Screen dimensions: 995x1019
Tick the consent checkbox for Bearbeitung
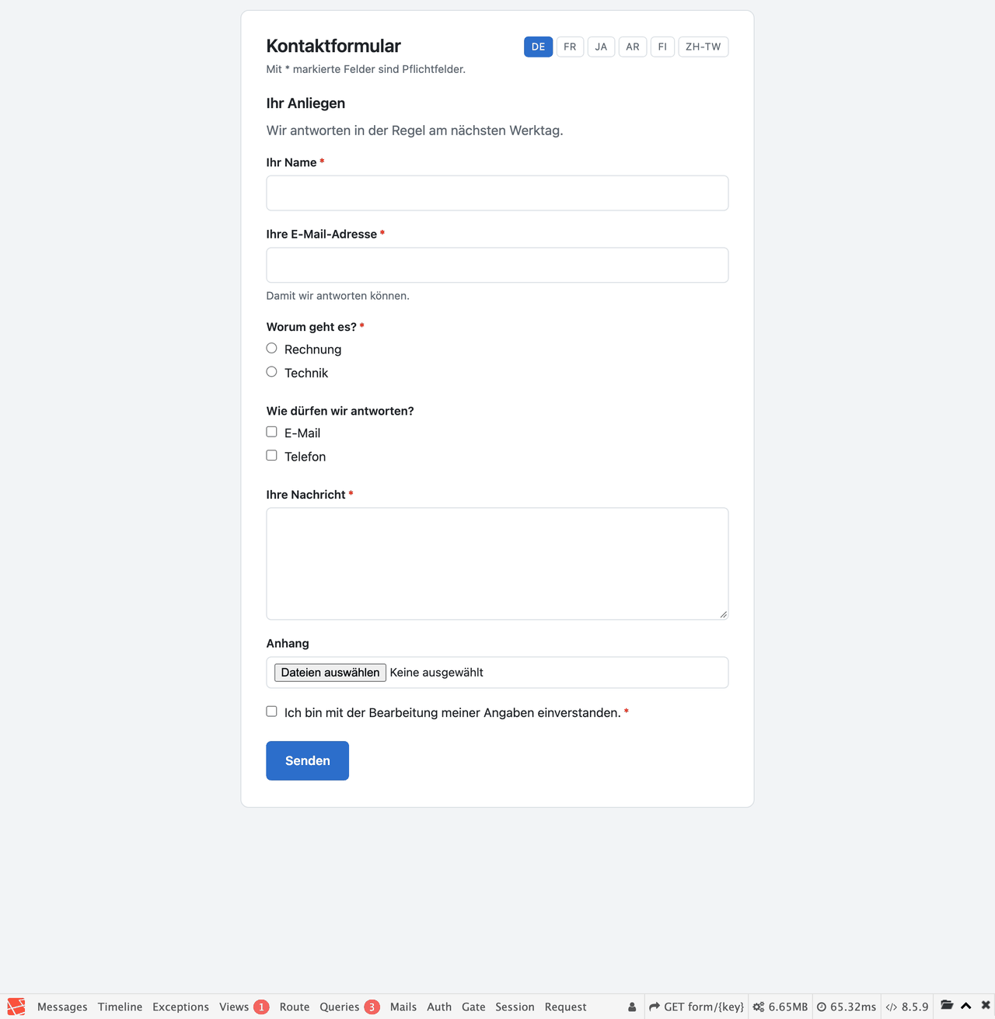click(x=271, y=711)
